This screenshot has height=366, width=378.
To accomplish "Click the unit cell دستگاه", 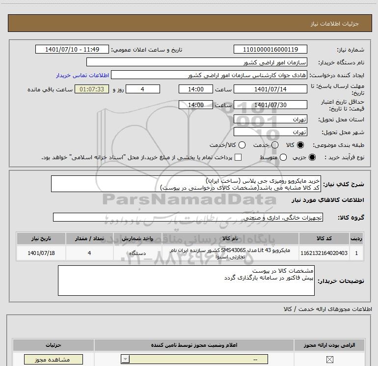I will click(137, 253).
